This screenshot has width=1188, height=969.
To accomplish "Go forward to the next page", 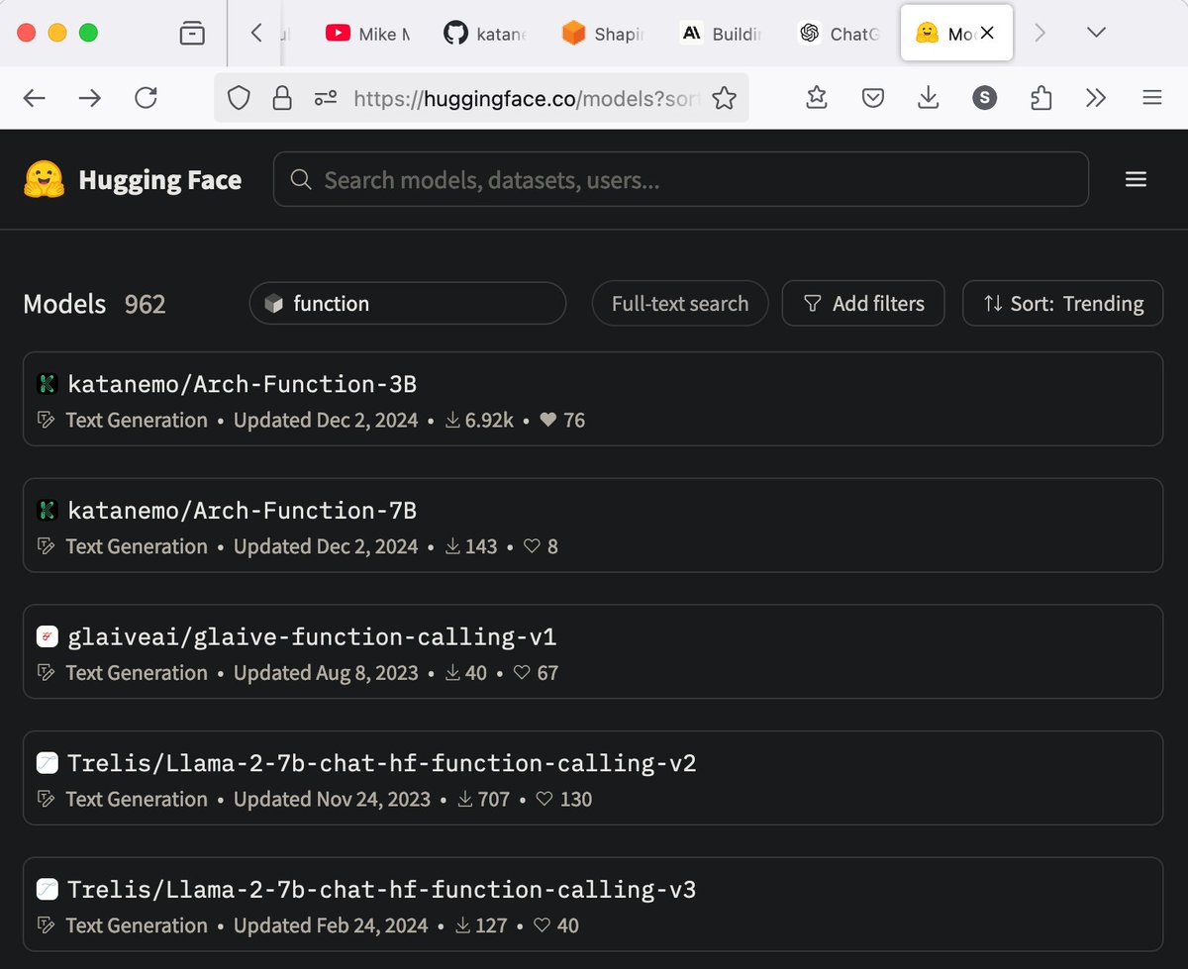I will tap(90, 97).
